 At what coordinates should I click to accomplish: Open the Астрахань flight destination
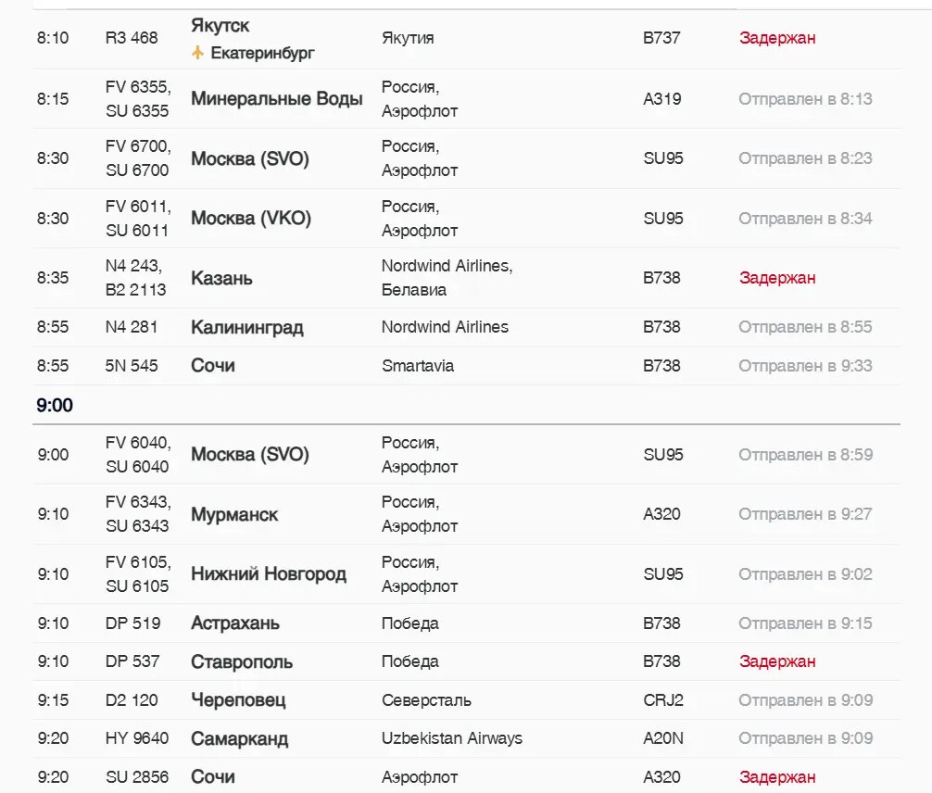(x=234, y=623)
